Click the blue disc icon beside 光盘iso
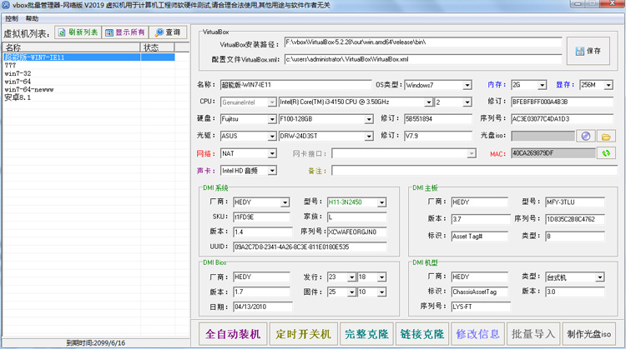The height and width of the screenshot is (349, 626). pos(586,137)
